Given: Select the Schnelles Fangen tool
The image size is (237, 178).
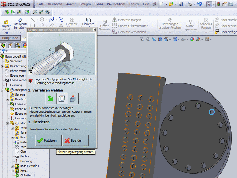Looking at the screenshot, I should pos(206,21).
